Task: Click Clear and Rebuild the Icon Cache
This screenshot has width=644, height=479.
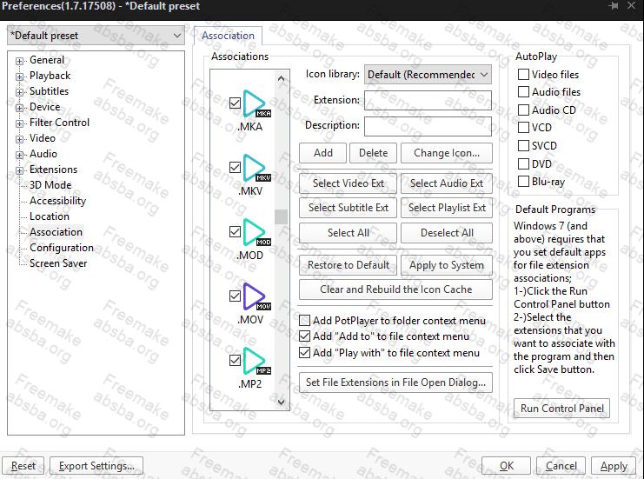Action: 395,289
